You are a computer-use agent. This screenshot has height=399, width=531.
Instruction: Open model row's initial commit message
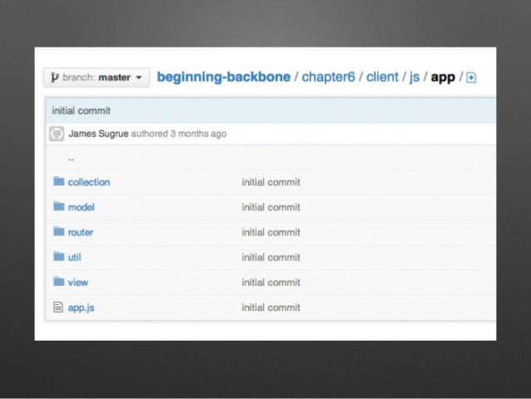tap(271, 207)
